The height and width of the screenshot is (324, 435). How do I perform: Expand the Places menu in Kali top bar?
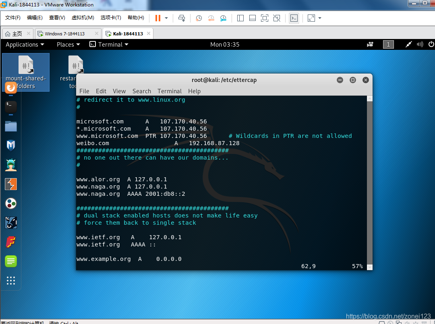pos(68,45)
